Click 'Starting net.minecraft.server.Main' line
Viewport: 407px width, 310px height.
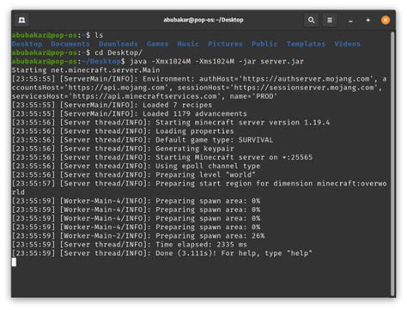coord(86,70)
